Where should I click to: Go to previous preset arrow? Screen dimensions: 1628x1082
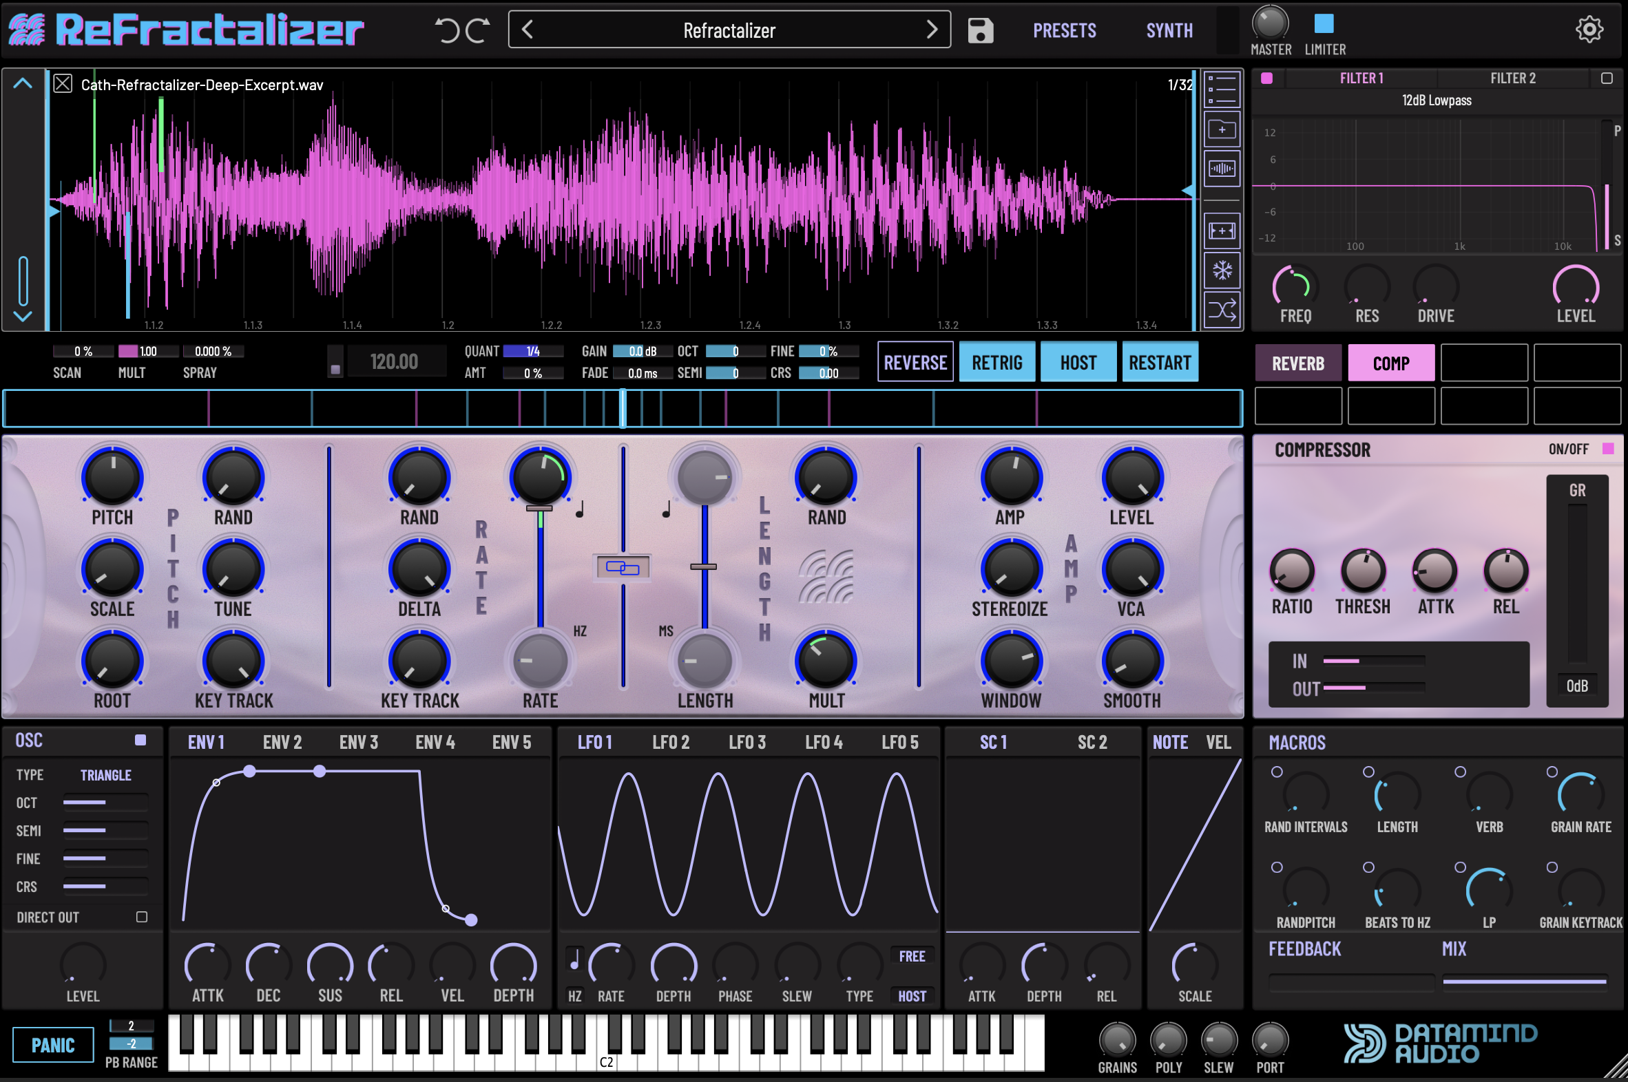(x=528, y=29)
